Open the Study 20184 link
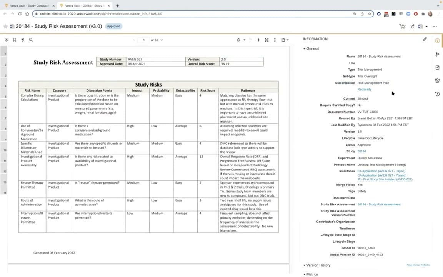Screen dimensions: 443x277 tap(361, 152)
